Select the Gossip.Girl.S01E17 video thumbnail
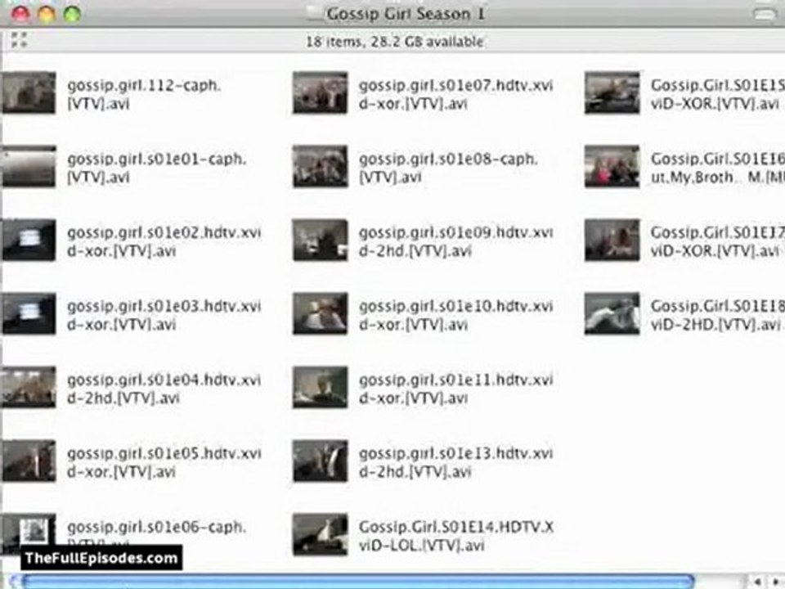The image size is (785, 589). (x=612, y=240)
